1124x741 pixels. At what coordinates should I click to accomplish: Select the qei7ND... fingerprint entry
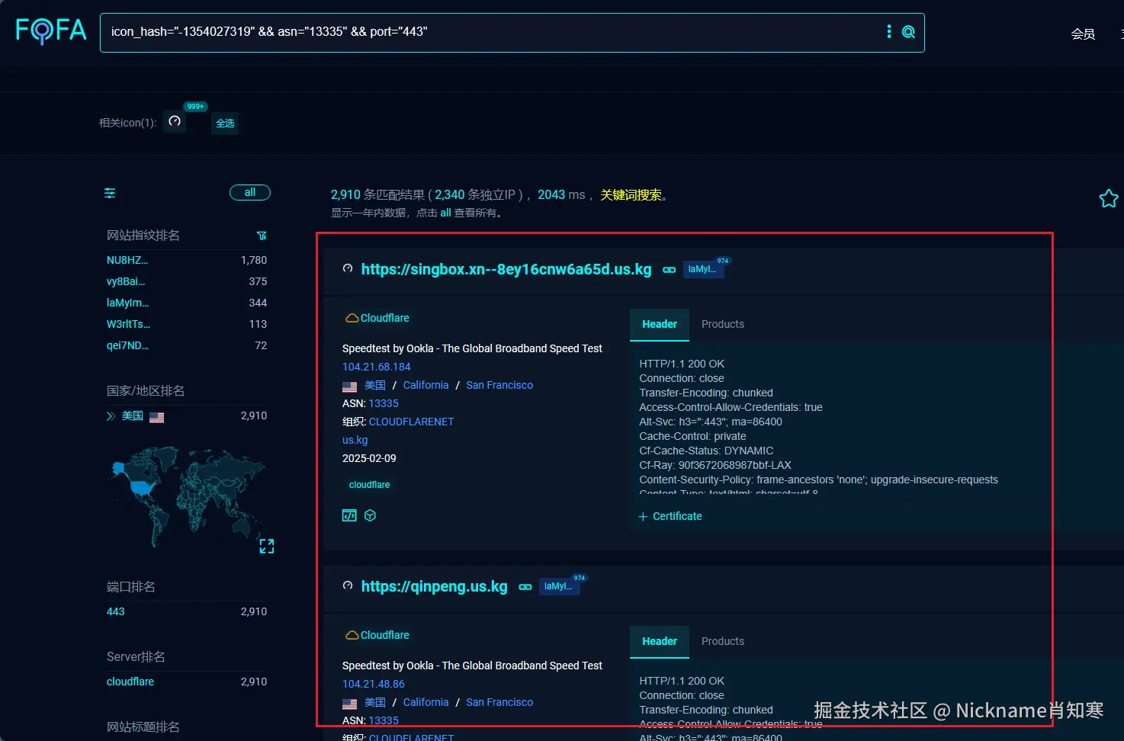pyautogui.click(x=127, y=345)
